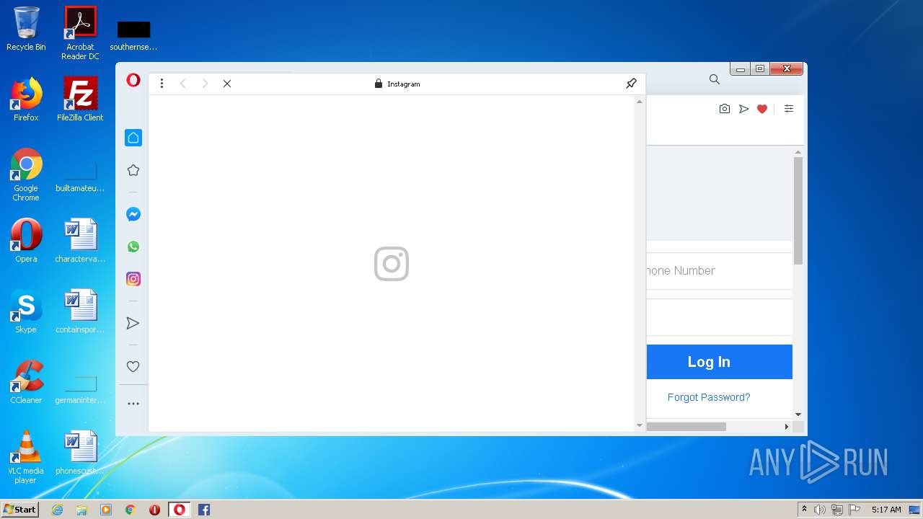923x519 pixels.
Task: Stop loading the Instagram panel
Action: [227, 84]
